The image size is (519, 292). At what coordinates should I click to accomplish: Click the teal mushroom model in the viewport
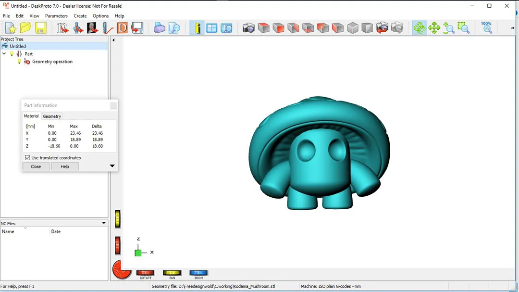[x=320, y=153]
